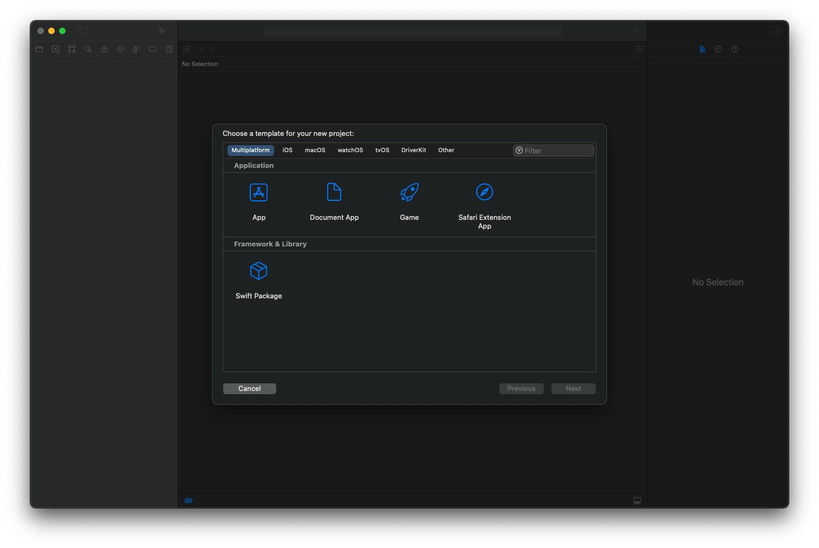This screenshot has width=819, height=548.
Task: Click the Previous button
Action: click(x=522, y=389)
